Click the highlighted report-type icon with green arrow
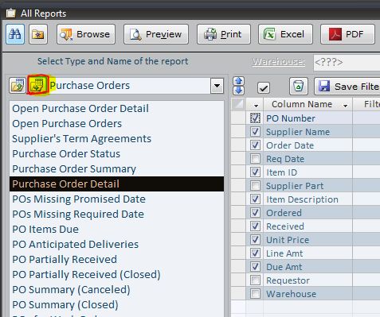Screen dimensions: 380x317 coord(37,85)
